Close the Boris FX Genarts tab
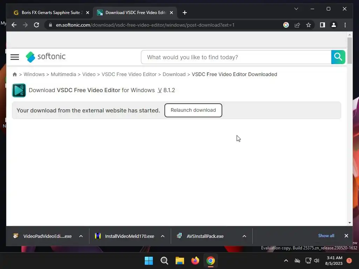This screenshot has width=359, height=269. click(x=88, y=13)
